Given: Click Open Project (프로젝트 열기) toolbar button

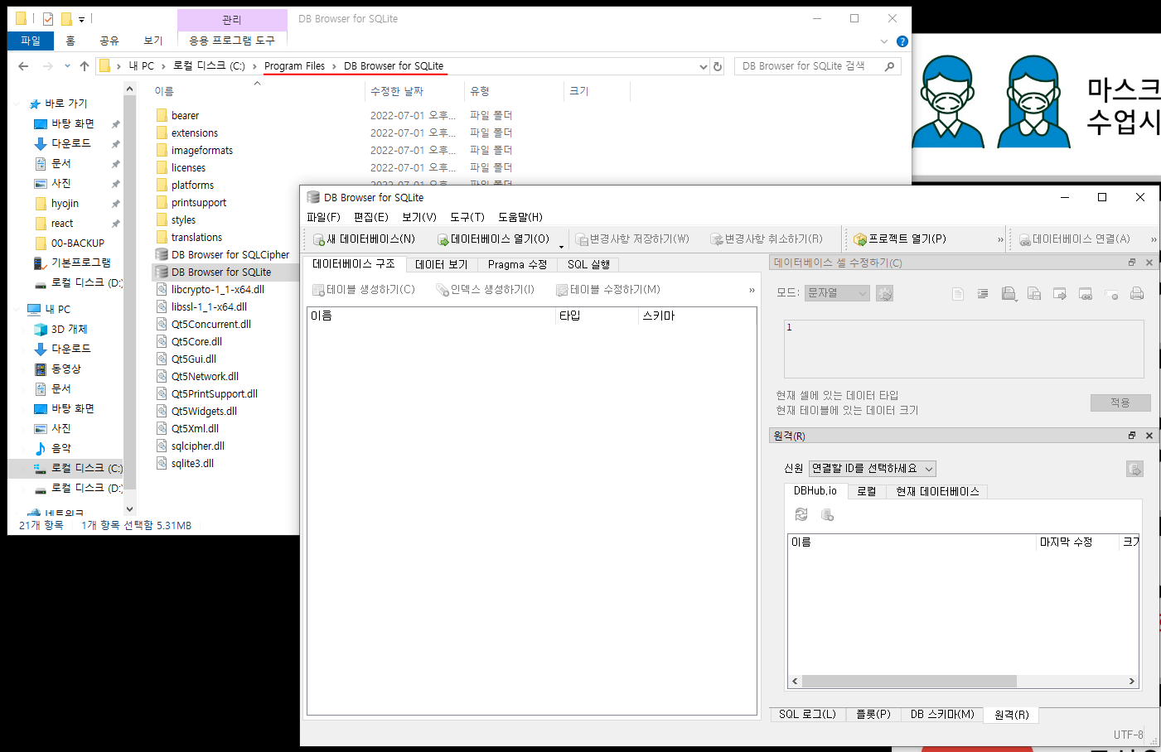Looking at the screenshot, I should coord(900,239).
